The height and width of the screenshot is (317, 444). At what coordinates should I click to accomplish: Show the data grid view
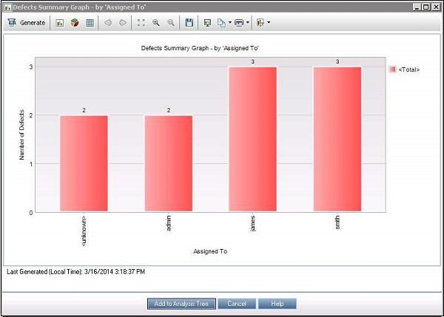coord(90,23)
